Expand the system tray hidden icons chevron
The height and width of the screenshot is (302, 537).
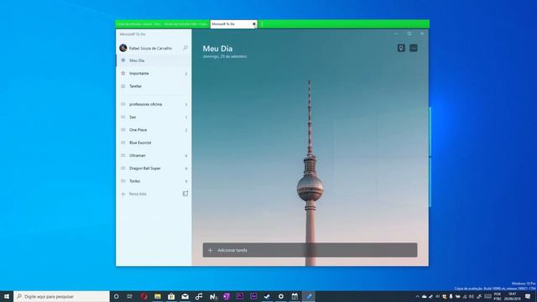click(417, 296)
